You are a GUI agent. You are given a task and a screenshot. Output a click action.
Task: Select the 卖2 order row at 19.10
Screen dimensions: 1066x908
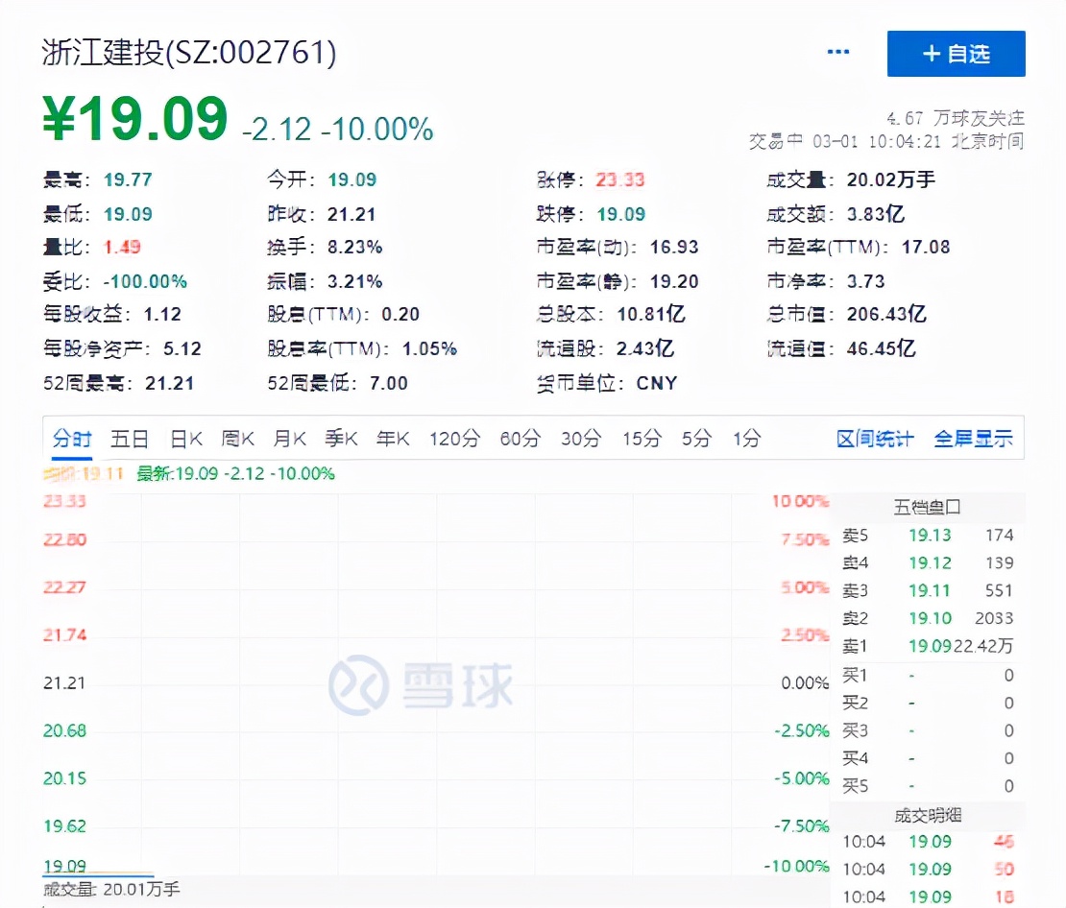coord(928,618)
